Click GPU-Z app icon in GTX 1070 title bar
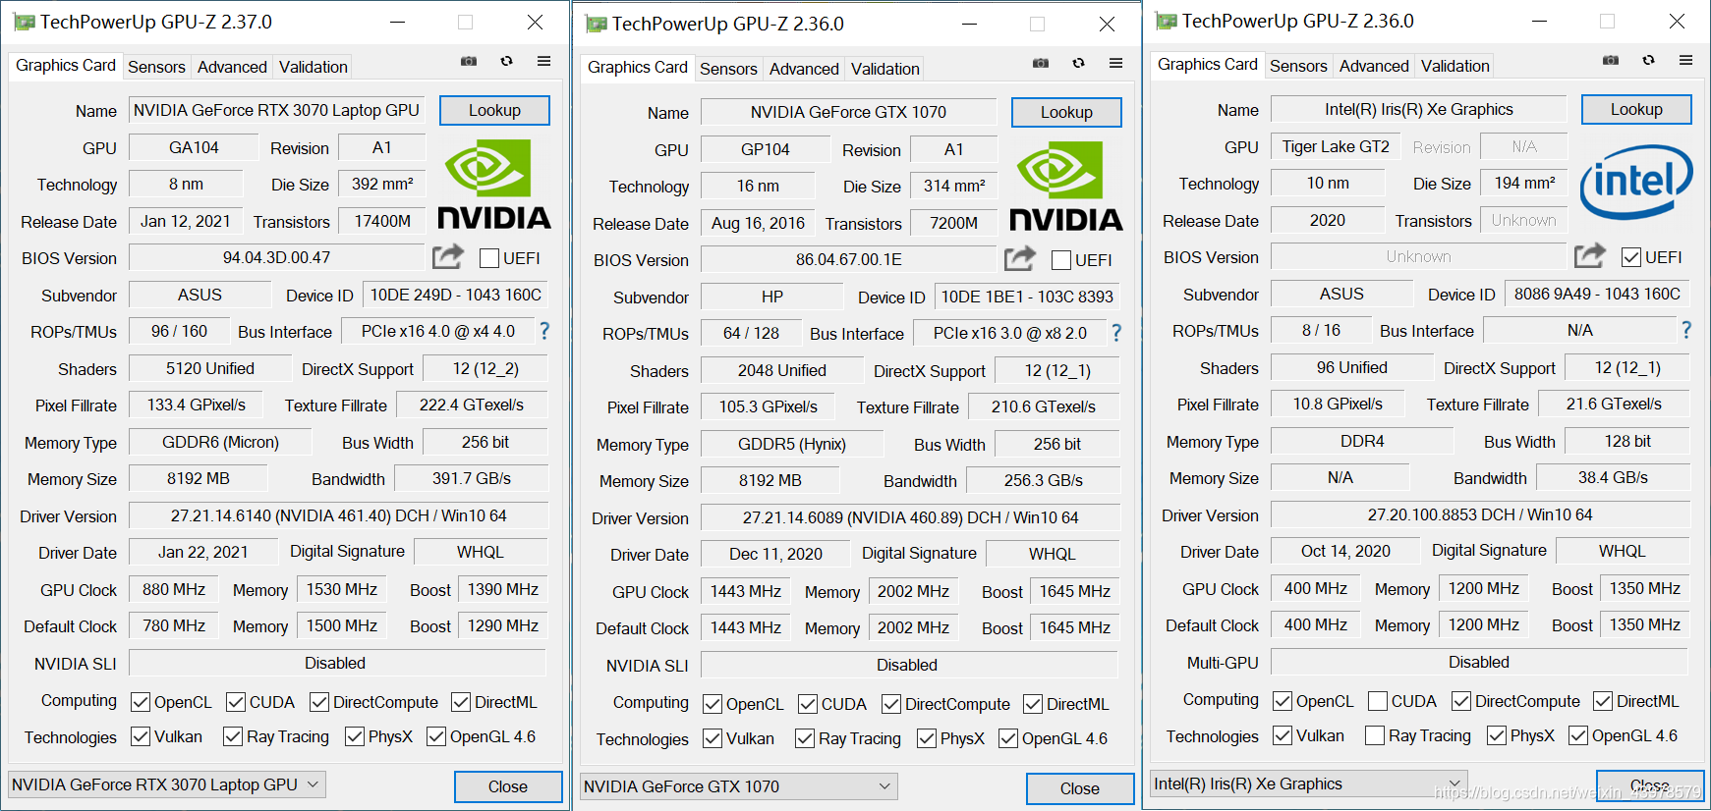This screenshot has width=1711, height=811. (x=597, y=24)
